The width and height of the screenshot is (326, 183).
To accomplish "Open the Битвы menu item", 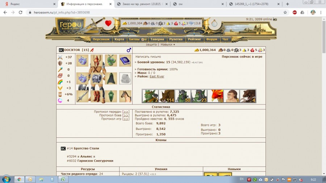I will pyautogui.click(x=137, y=39).
